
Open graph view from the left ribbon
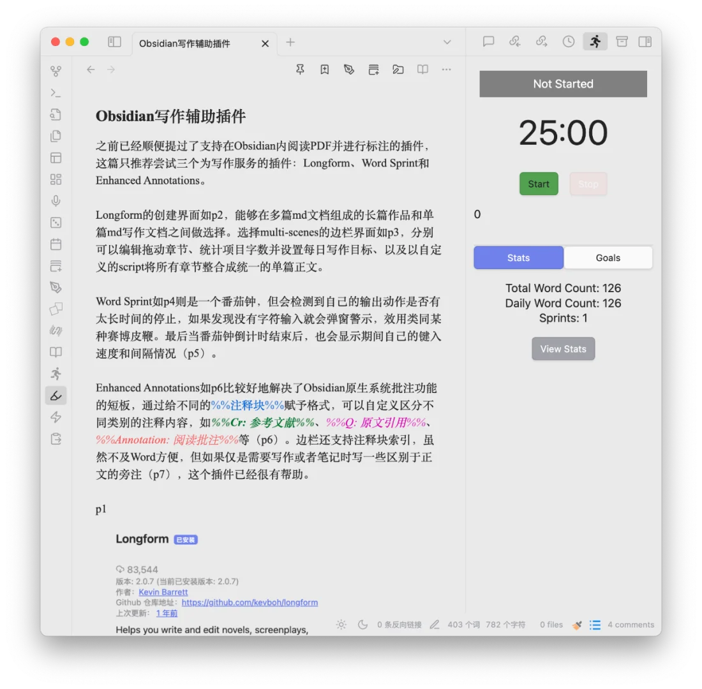(x=56, y=71)
